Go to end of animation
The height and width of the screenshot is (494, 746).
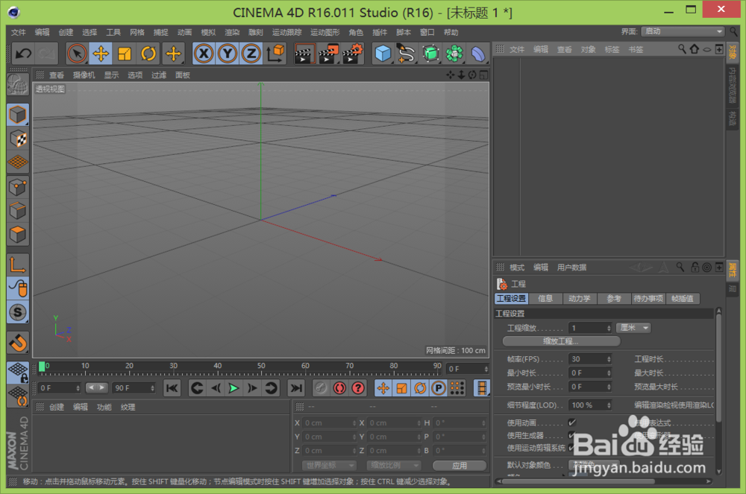coord(296,388)
